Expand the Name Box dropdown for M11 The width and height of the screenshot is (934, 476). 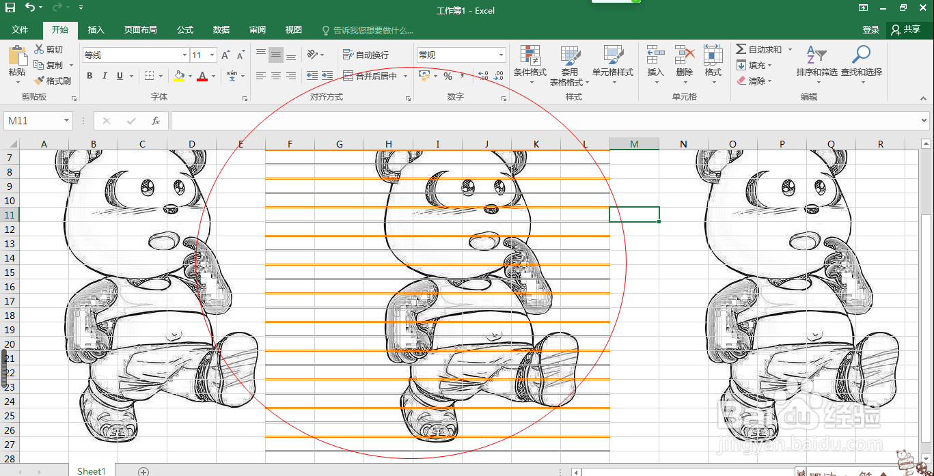point(66,121)
